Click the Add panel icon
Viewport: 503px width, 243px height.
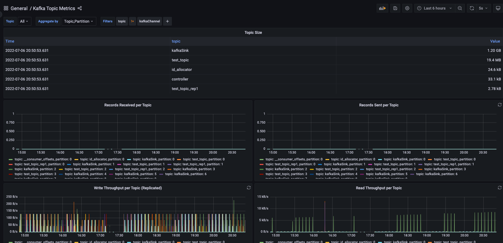[382, 8]
